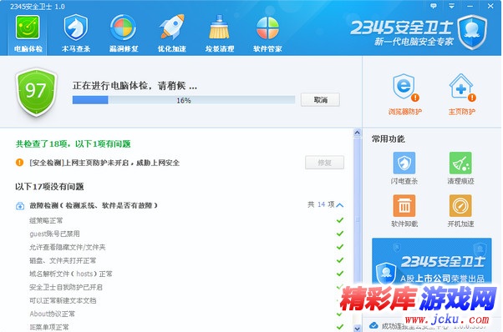Click green checkmark next to guest账号已禁用

pos(340,234)
